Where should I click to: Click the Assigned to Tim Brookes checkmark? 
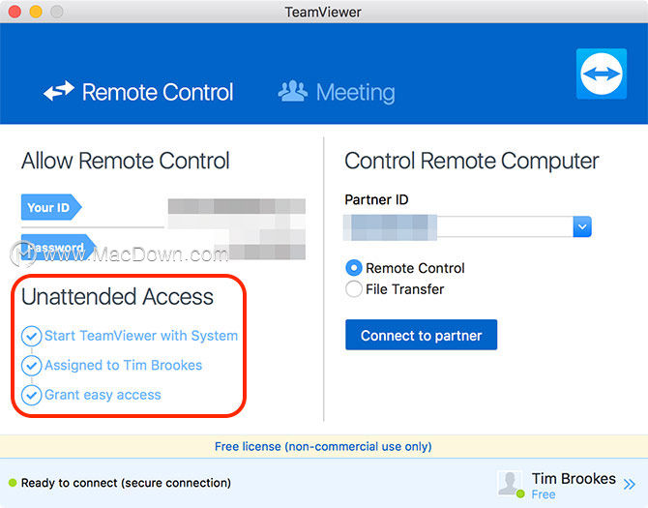pyautogui.click(x=31, y=366)
